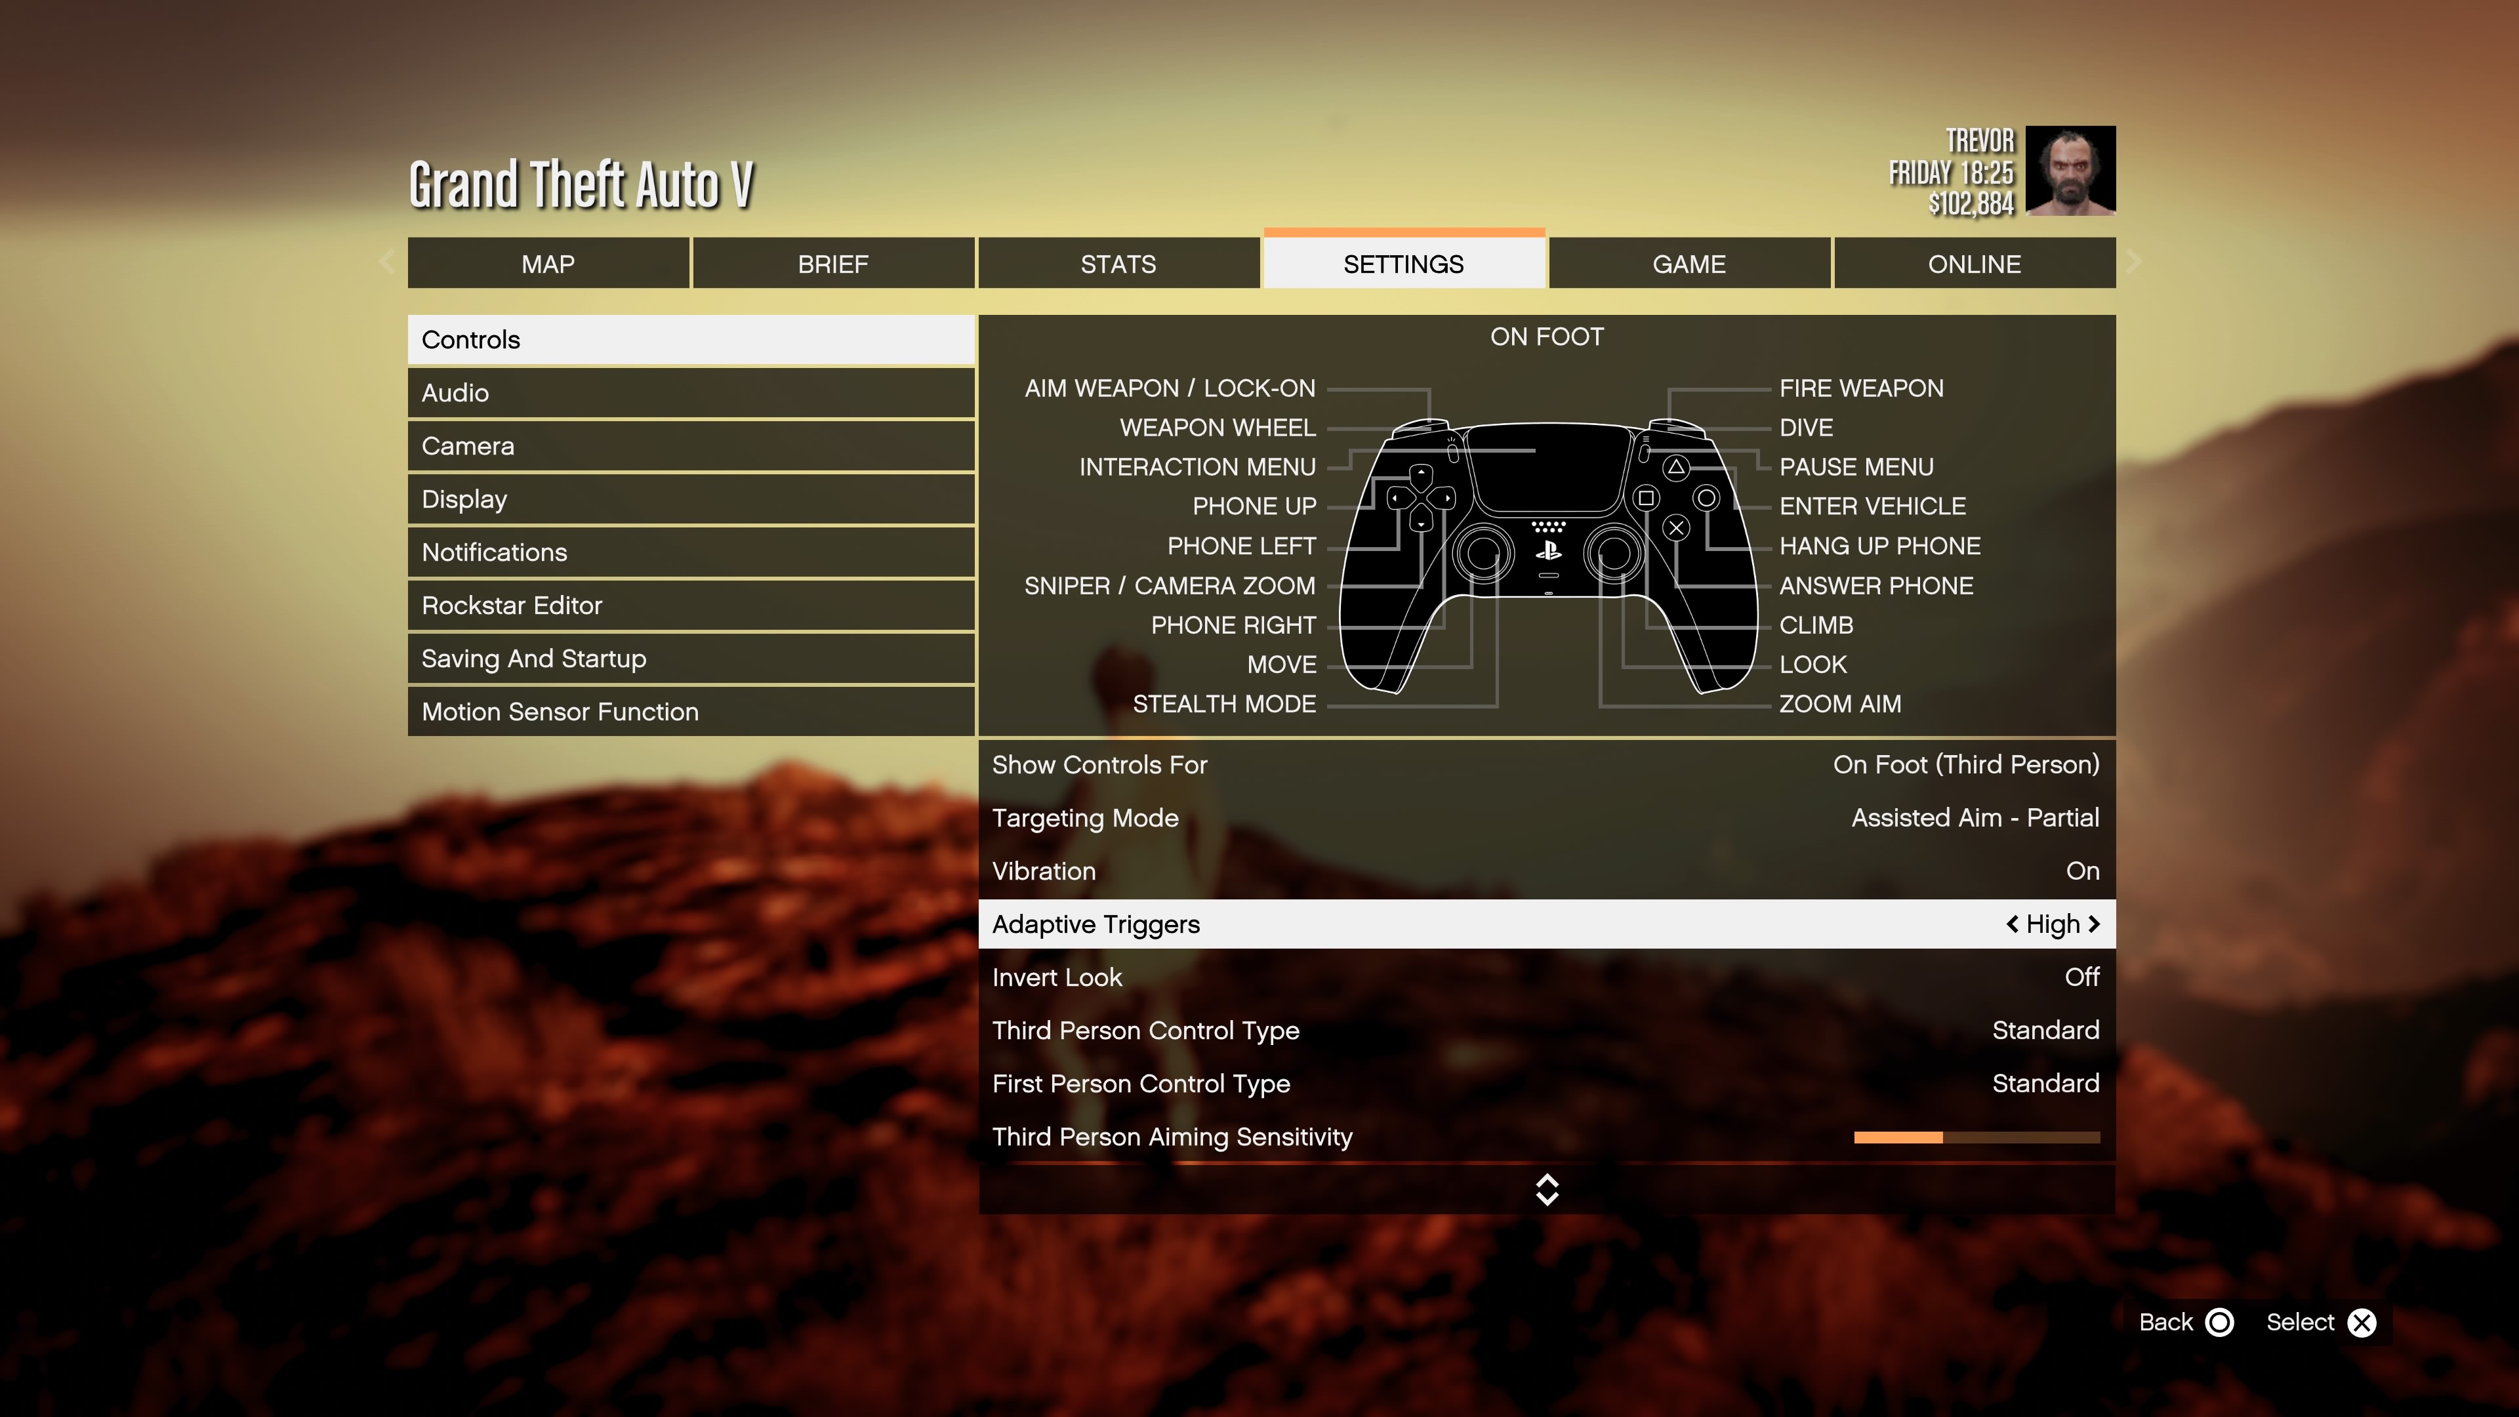
Task: Increase Adaptive Triggers with the right chevron
Action: pyautogui.click(x=2094, y=923)
